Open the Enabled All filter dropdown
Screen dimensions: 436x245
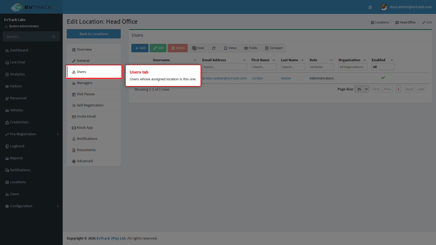coord(383,67)
